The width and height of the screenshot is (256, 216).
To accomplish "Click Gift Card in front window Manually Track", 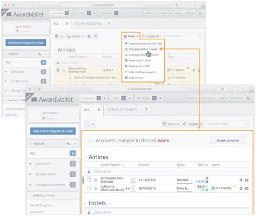I will (x=36, y=212).
